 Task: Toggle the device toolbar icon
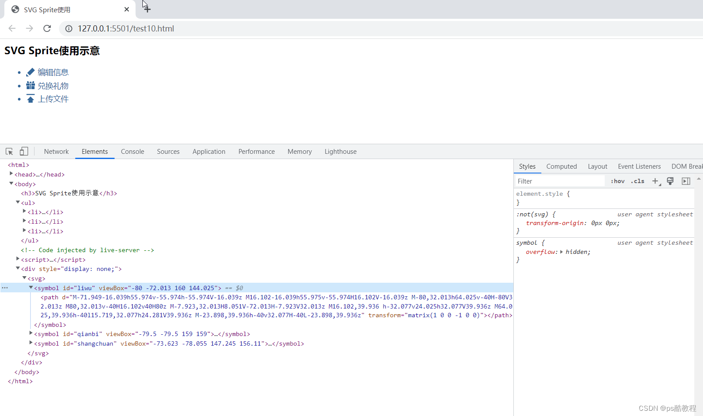(24, 151)
